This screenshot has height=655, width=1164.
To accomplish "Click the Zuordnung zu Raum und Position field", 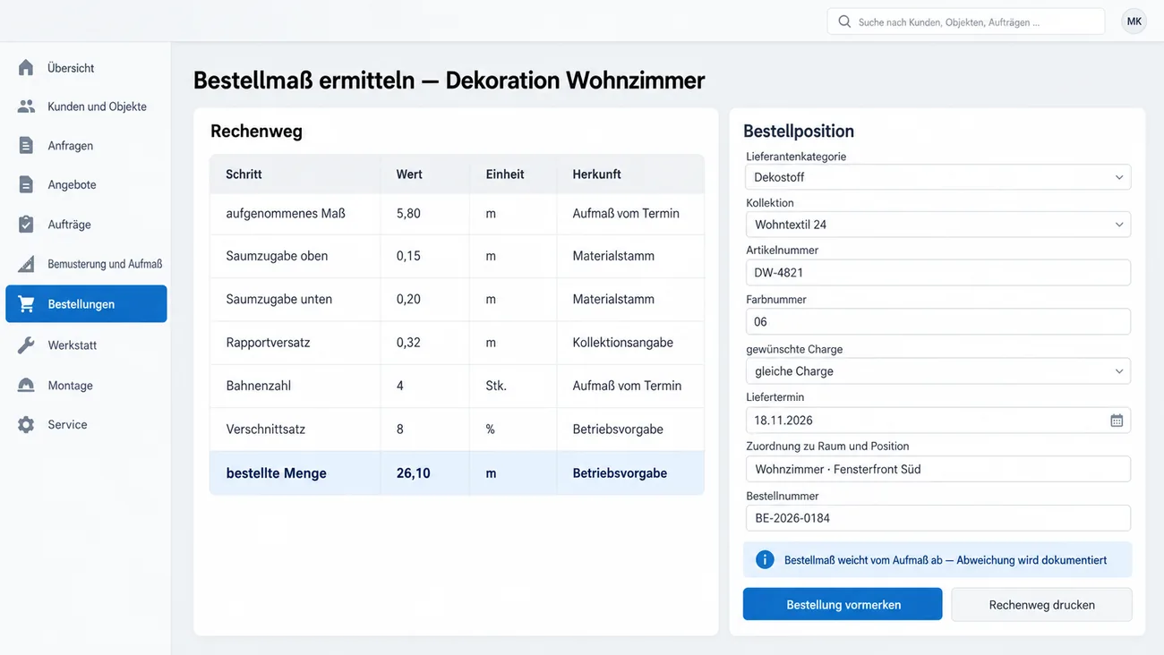I will click(x=938, y=469).
